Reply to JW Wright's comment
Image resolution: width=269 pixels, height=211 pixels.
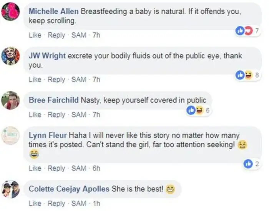pyautogui.click(x=56, y=80)
